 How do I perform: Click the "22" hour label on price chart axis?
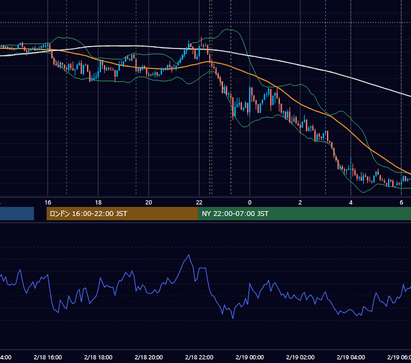click(199, 203)
